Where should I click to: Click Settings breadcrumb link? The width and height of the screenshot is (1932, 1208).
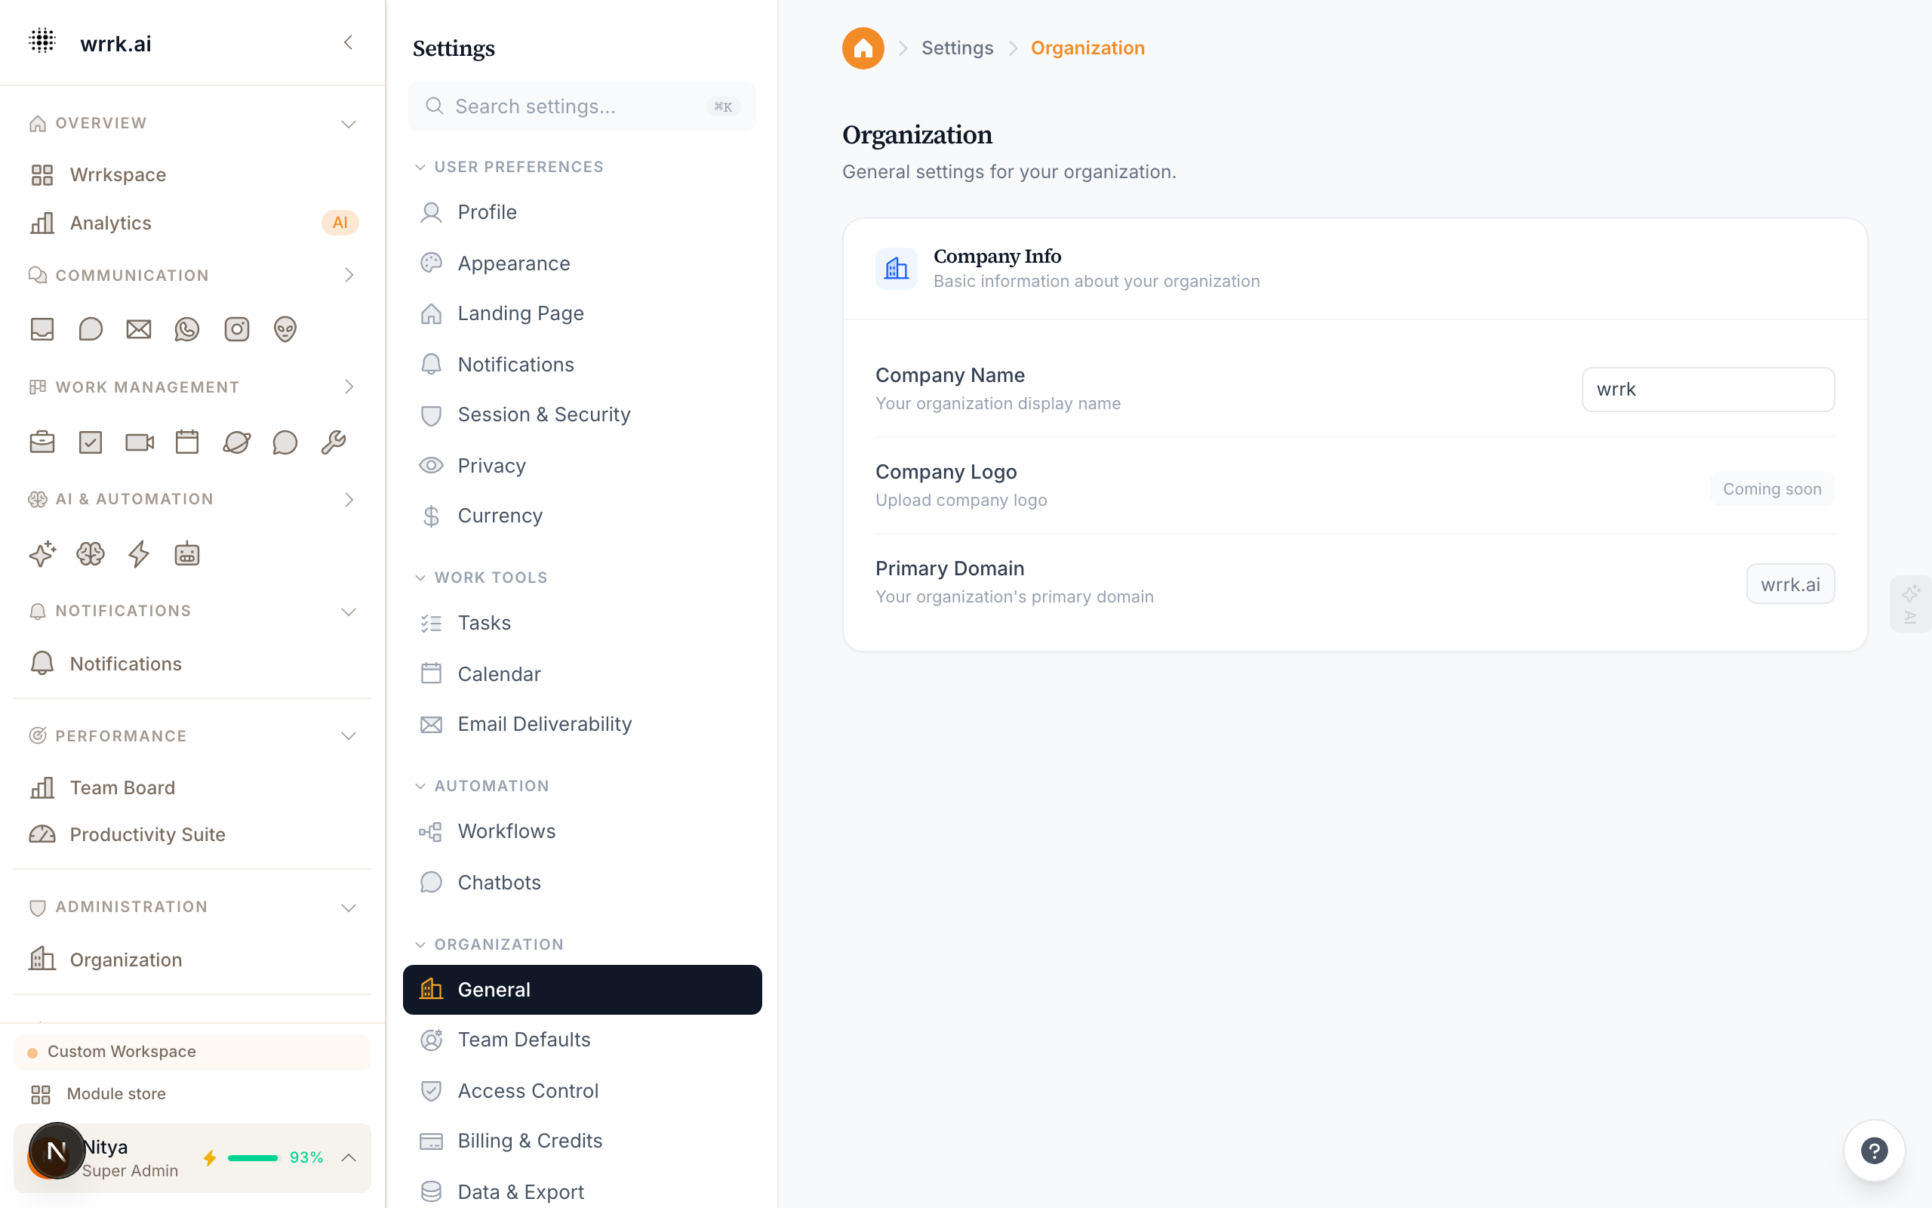(957, 48)
